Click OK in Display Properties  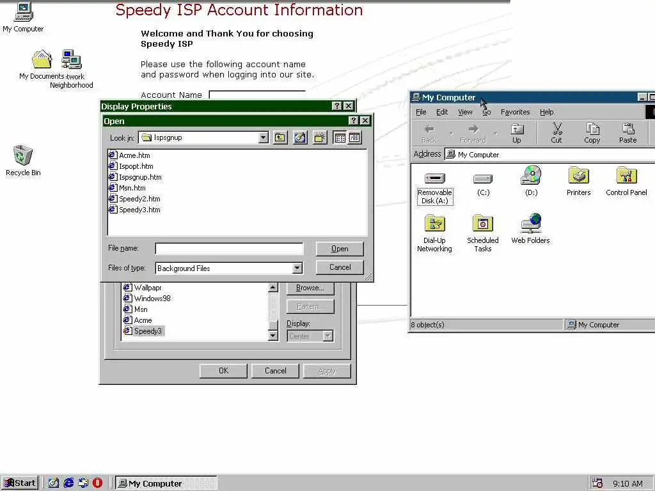[x=223, y=371]
